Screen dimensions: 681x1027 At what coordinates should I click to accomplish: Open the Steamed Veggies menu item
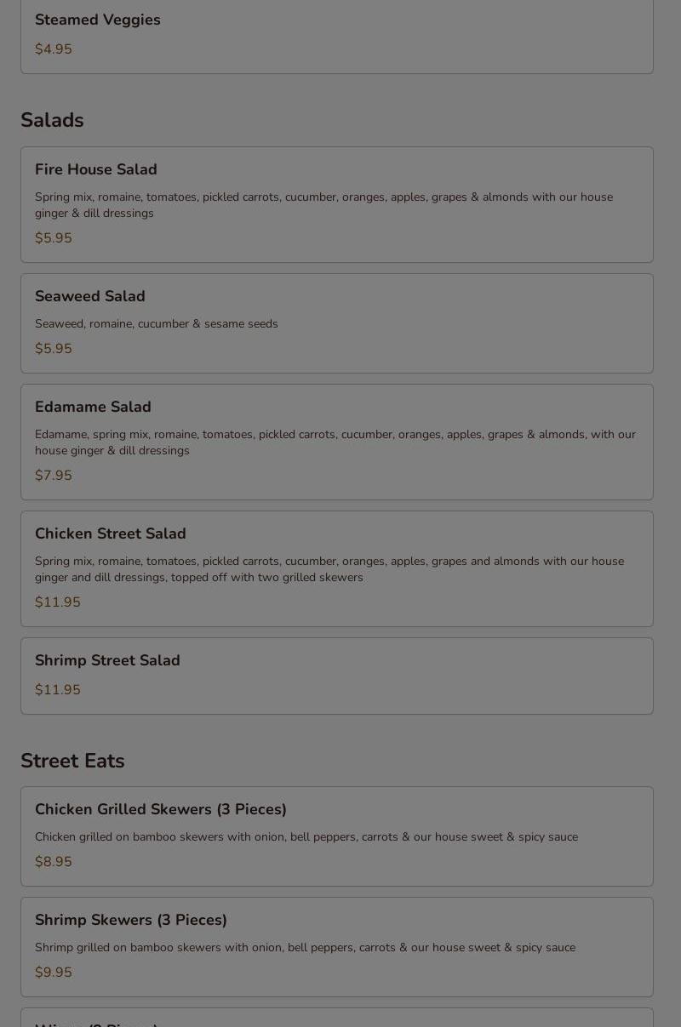(98, 20)
